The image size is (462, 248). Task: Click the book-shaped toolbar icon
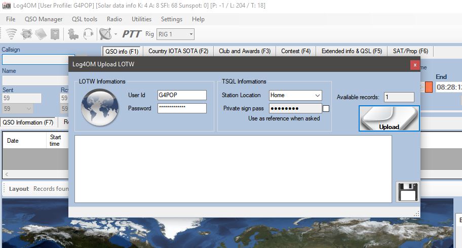pyautogui.click(x=41, y=34)
